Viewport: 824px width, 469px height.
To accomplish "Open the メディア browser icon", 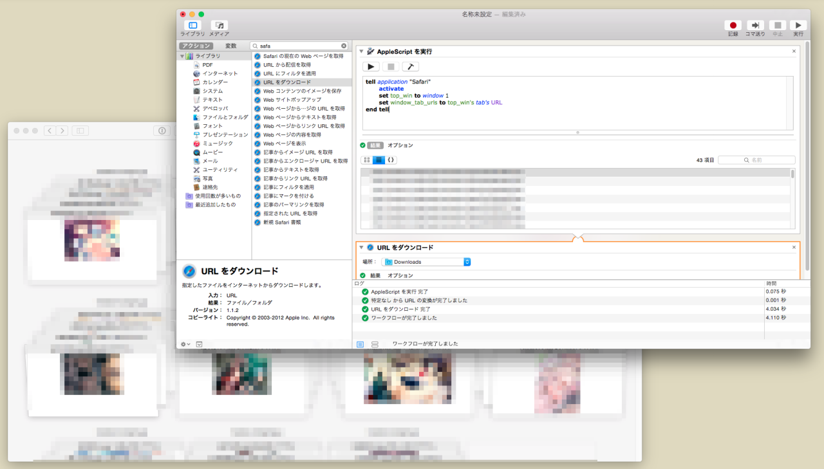I will (x=219, y=25).
